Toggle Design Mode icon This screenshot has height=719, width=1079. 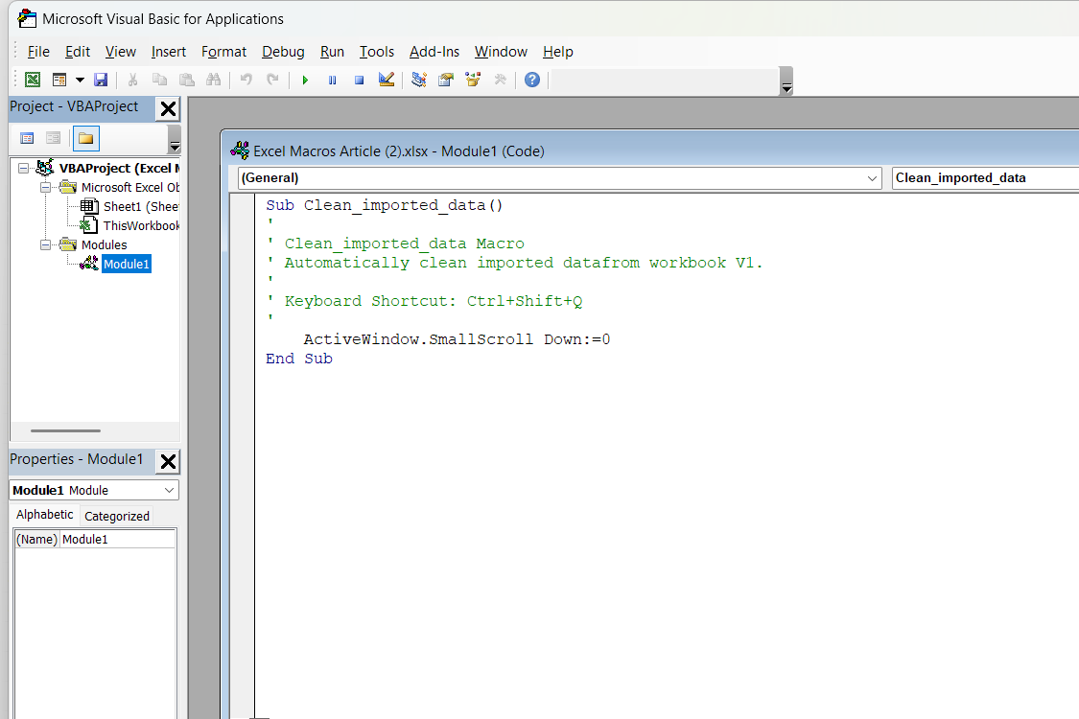pos(387,80)
